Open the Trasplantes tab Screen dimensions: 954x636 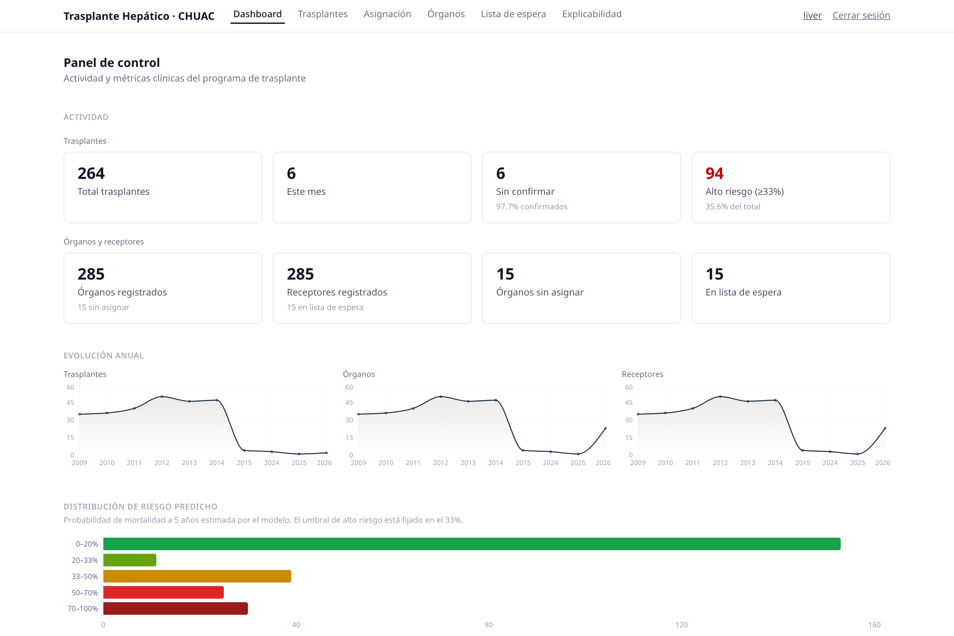(x=322, y=14)
